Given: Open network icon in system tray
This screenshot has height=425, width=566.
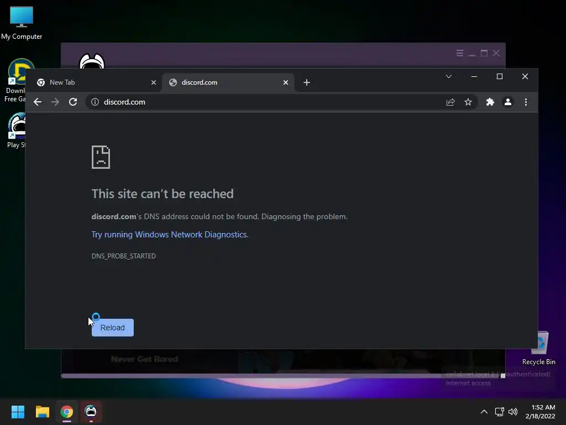Looking at the screenshot, I should (x=499, y=412).
